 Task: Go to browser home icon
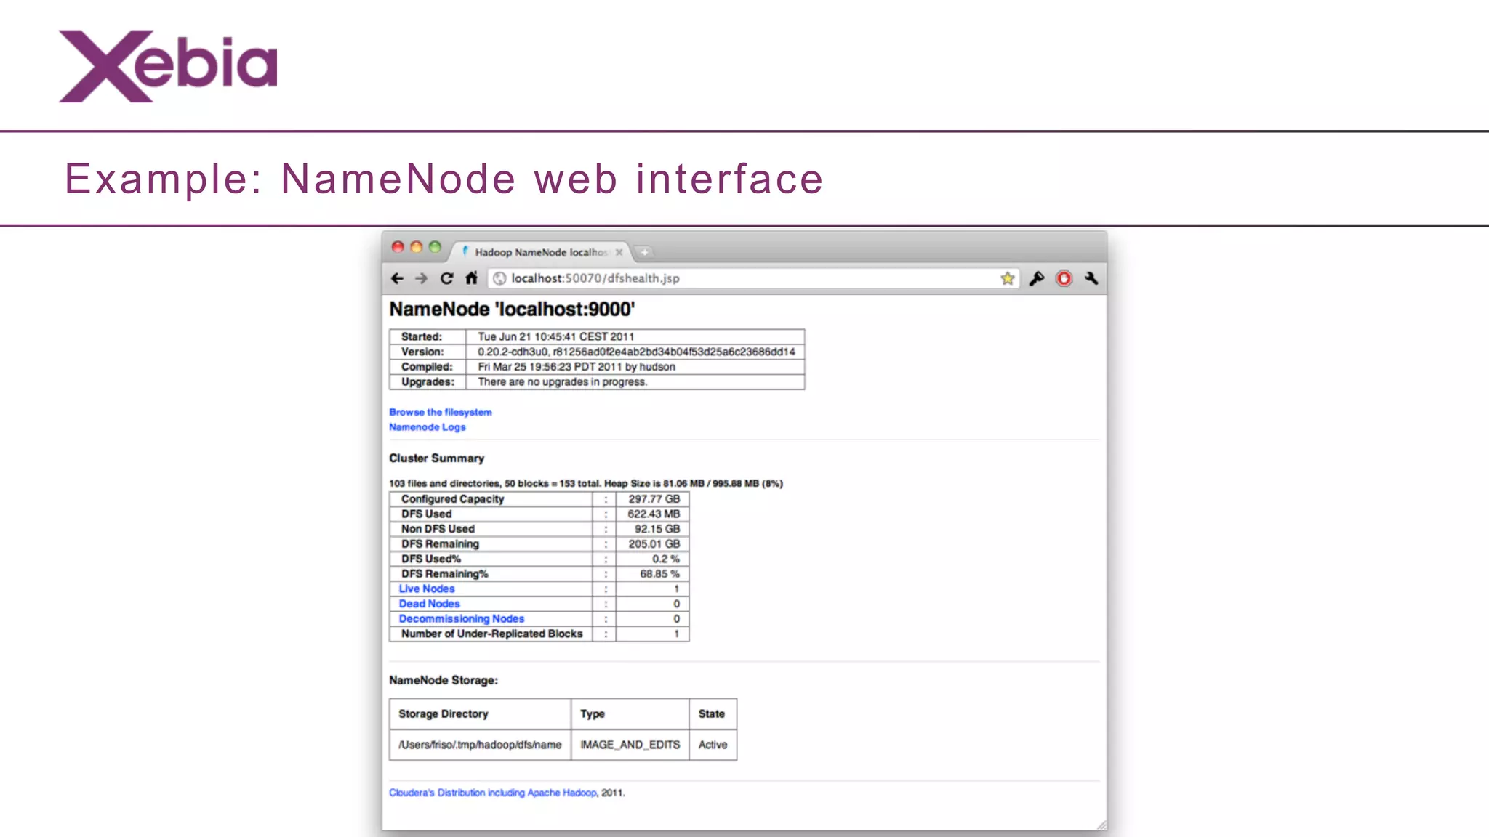coord(471,278)
